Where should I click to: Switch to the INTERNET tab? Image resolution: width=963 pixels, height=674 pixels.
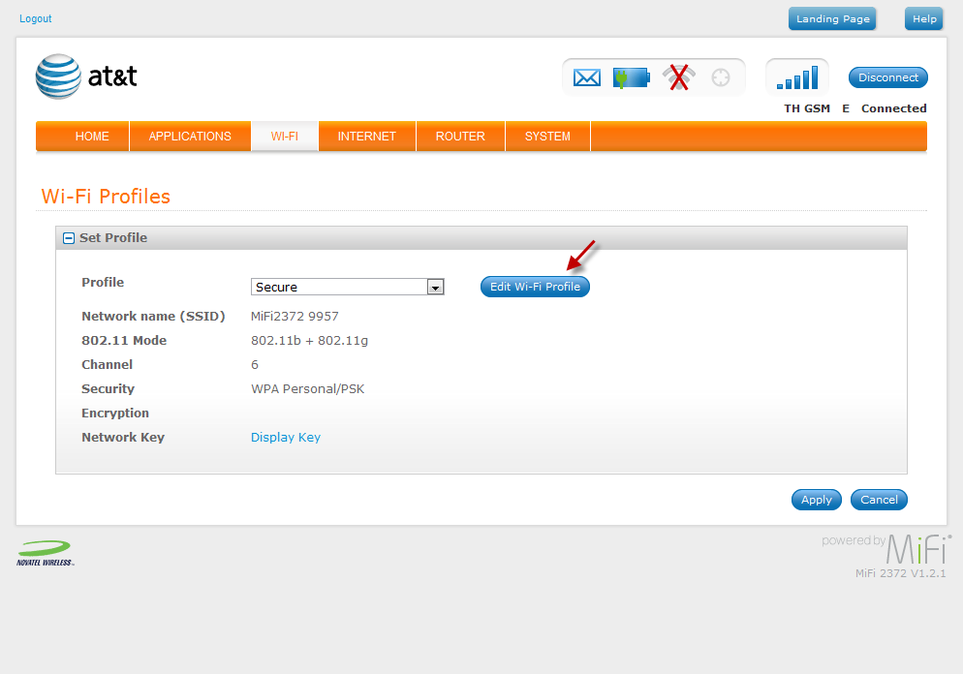(x=366, y=137)
